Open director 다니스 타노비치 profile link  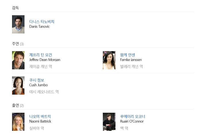click(42, 22)
